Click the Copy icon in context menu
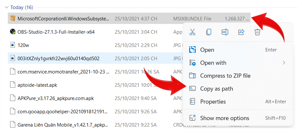302x134 pixels. (x=209, y=32)
